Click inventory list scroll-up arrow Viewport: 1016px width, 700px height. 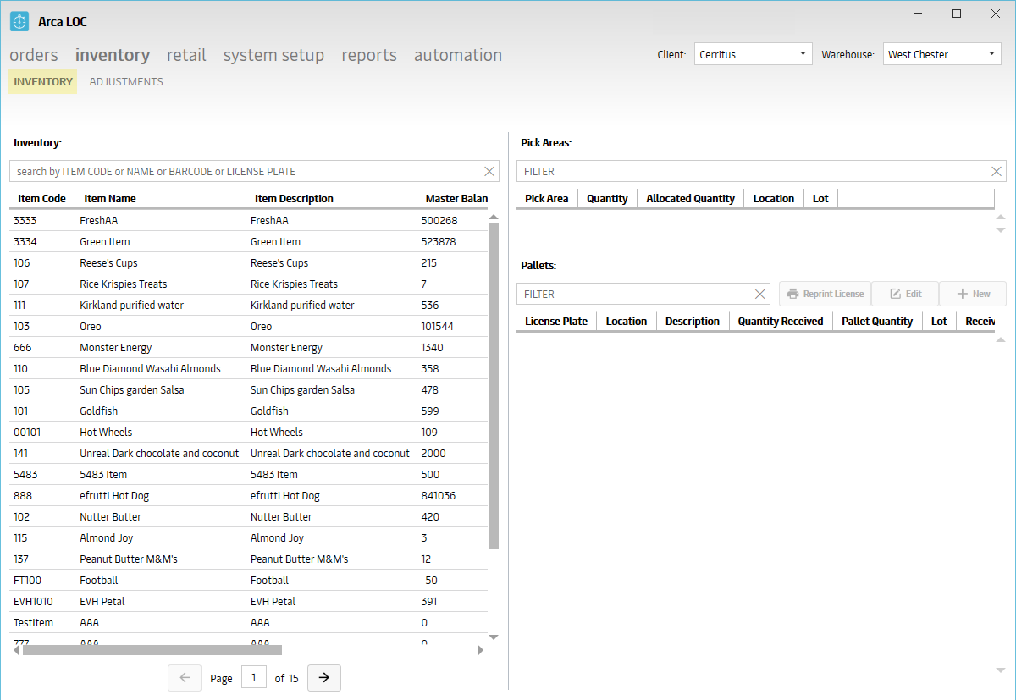[x=494, y=217]
